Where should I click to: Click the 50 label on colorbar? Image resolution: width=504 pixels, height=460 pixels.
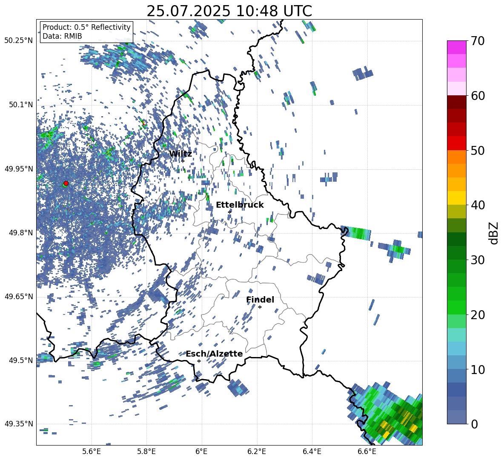[477, 150]
